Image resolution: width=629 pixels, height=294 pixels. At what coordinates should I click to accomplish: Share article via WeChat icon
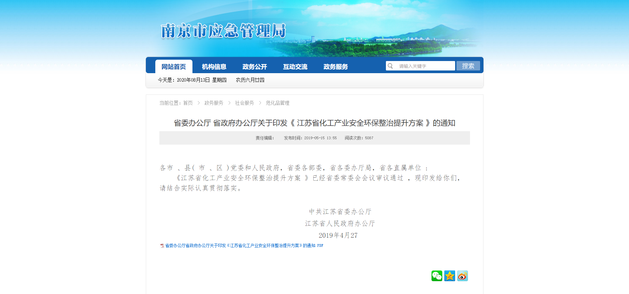[x=437, y=276]
